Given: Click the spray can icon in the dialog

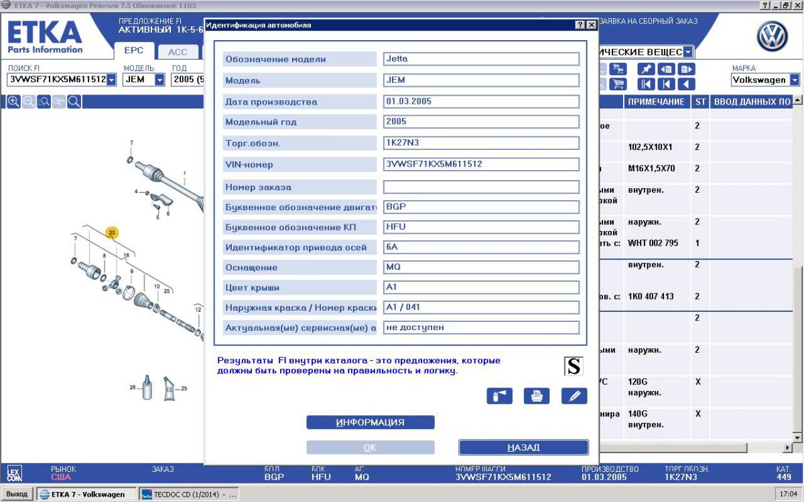Looking at the screenshot, I should [x=500, y=396].
